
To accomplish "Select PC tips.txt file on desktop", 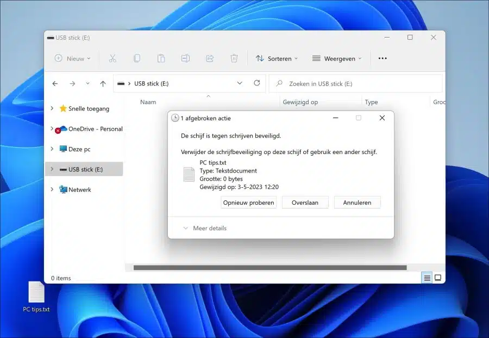I will [36, 297].
